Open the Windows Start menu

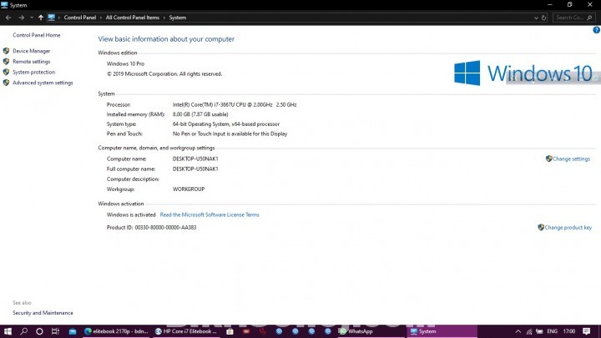pos(8,331)
